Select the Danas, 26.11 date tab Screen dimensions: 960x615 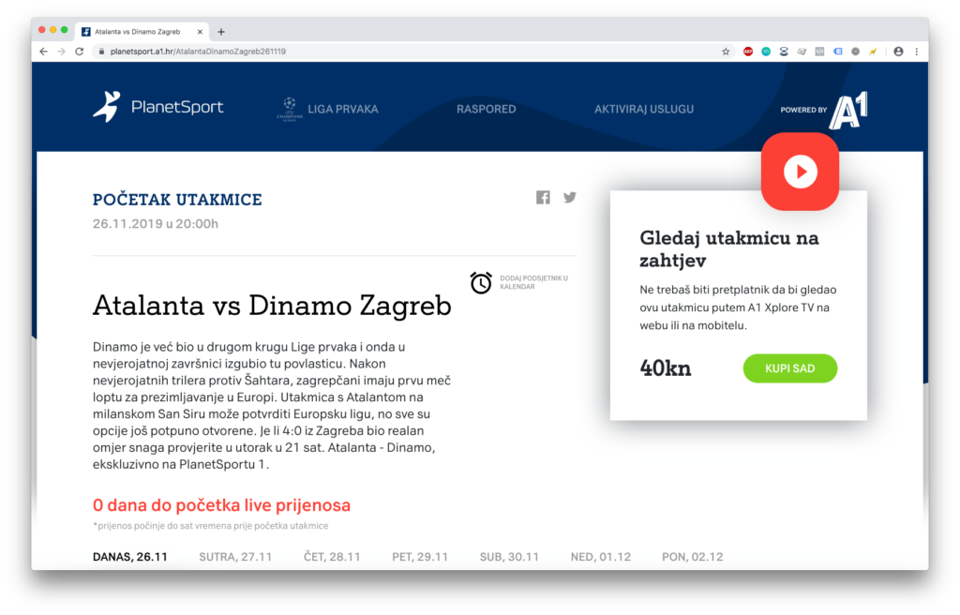click(130, 557)
